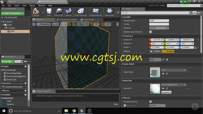Image resolution: width=203 pixels, height=114 pixels.
Task: Select Lit view mode button
Action: (x=56, y=24)
